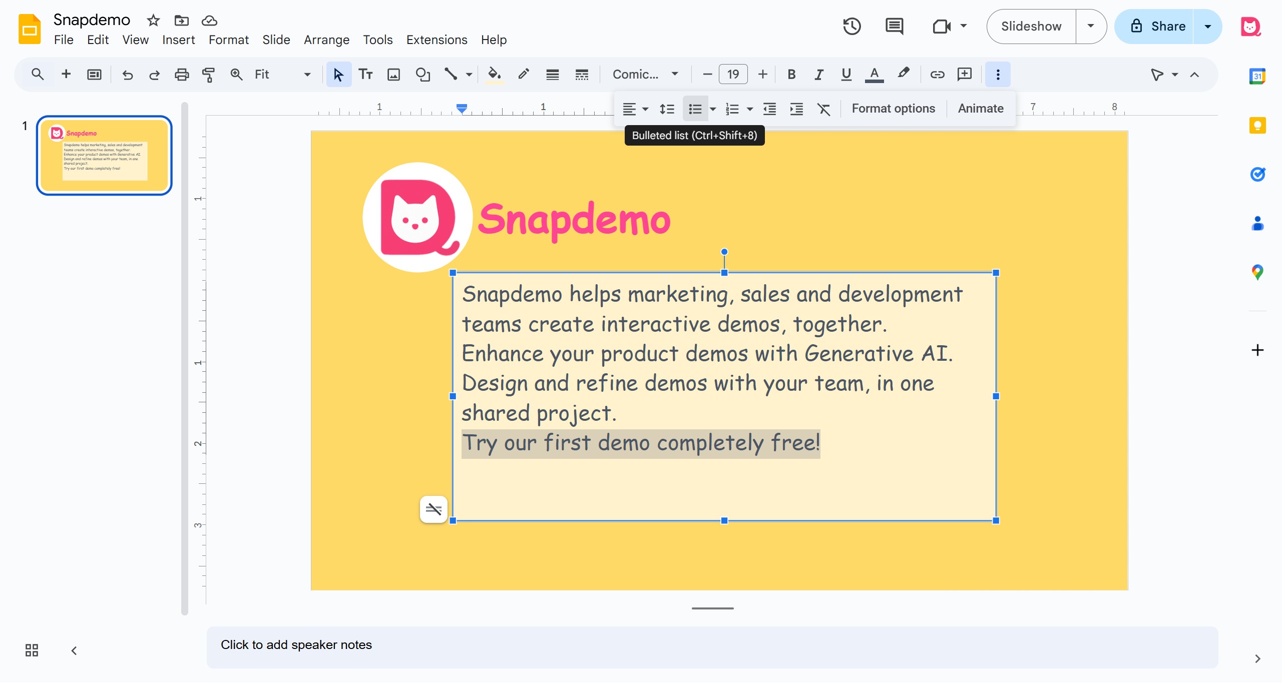Increase font size with plus button
This screenshot has width=1282, height=683.
point(763,75)
